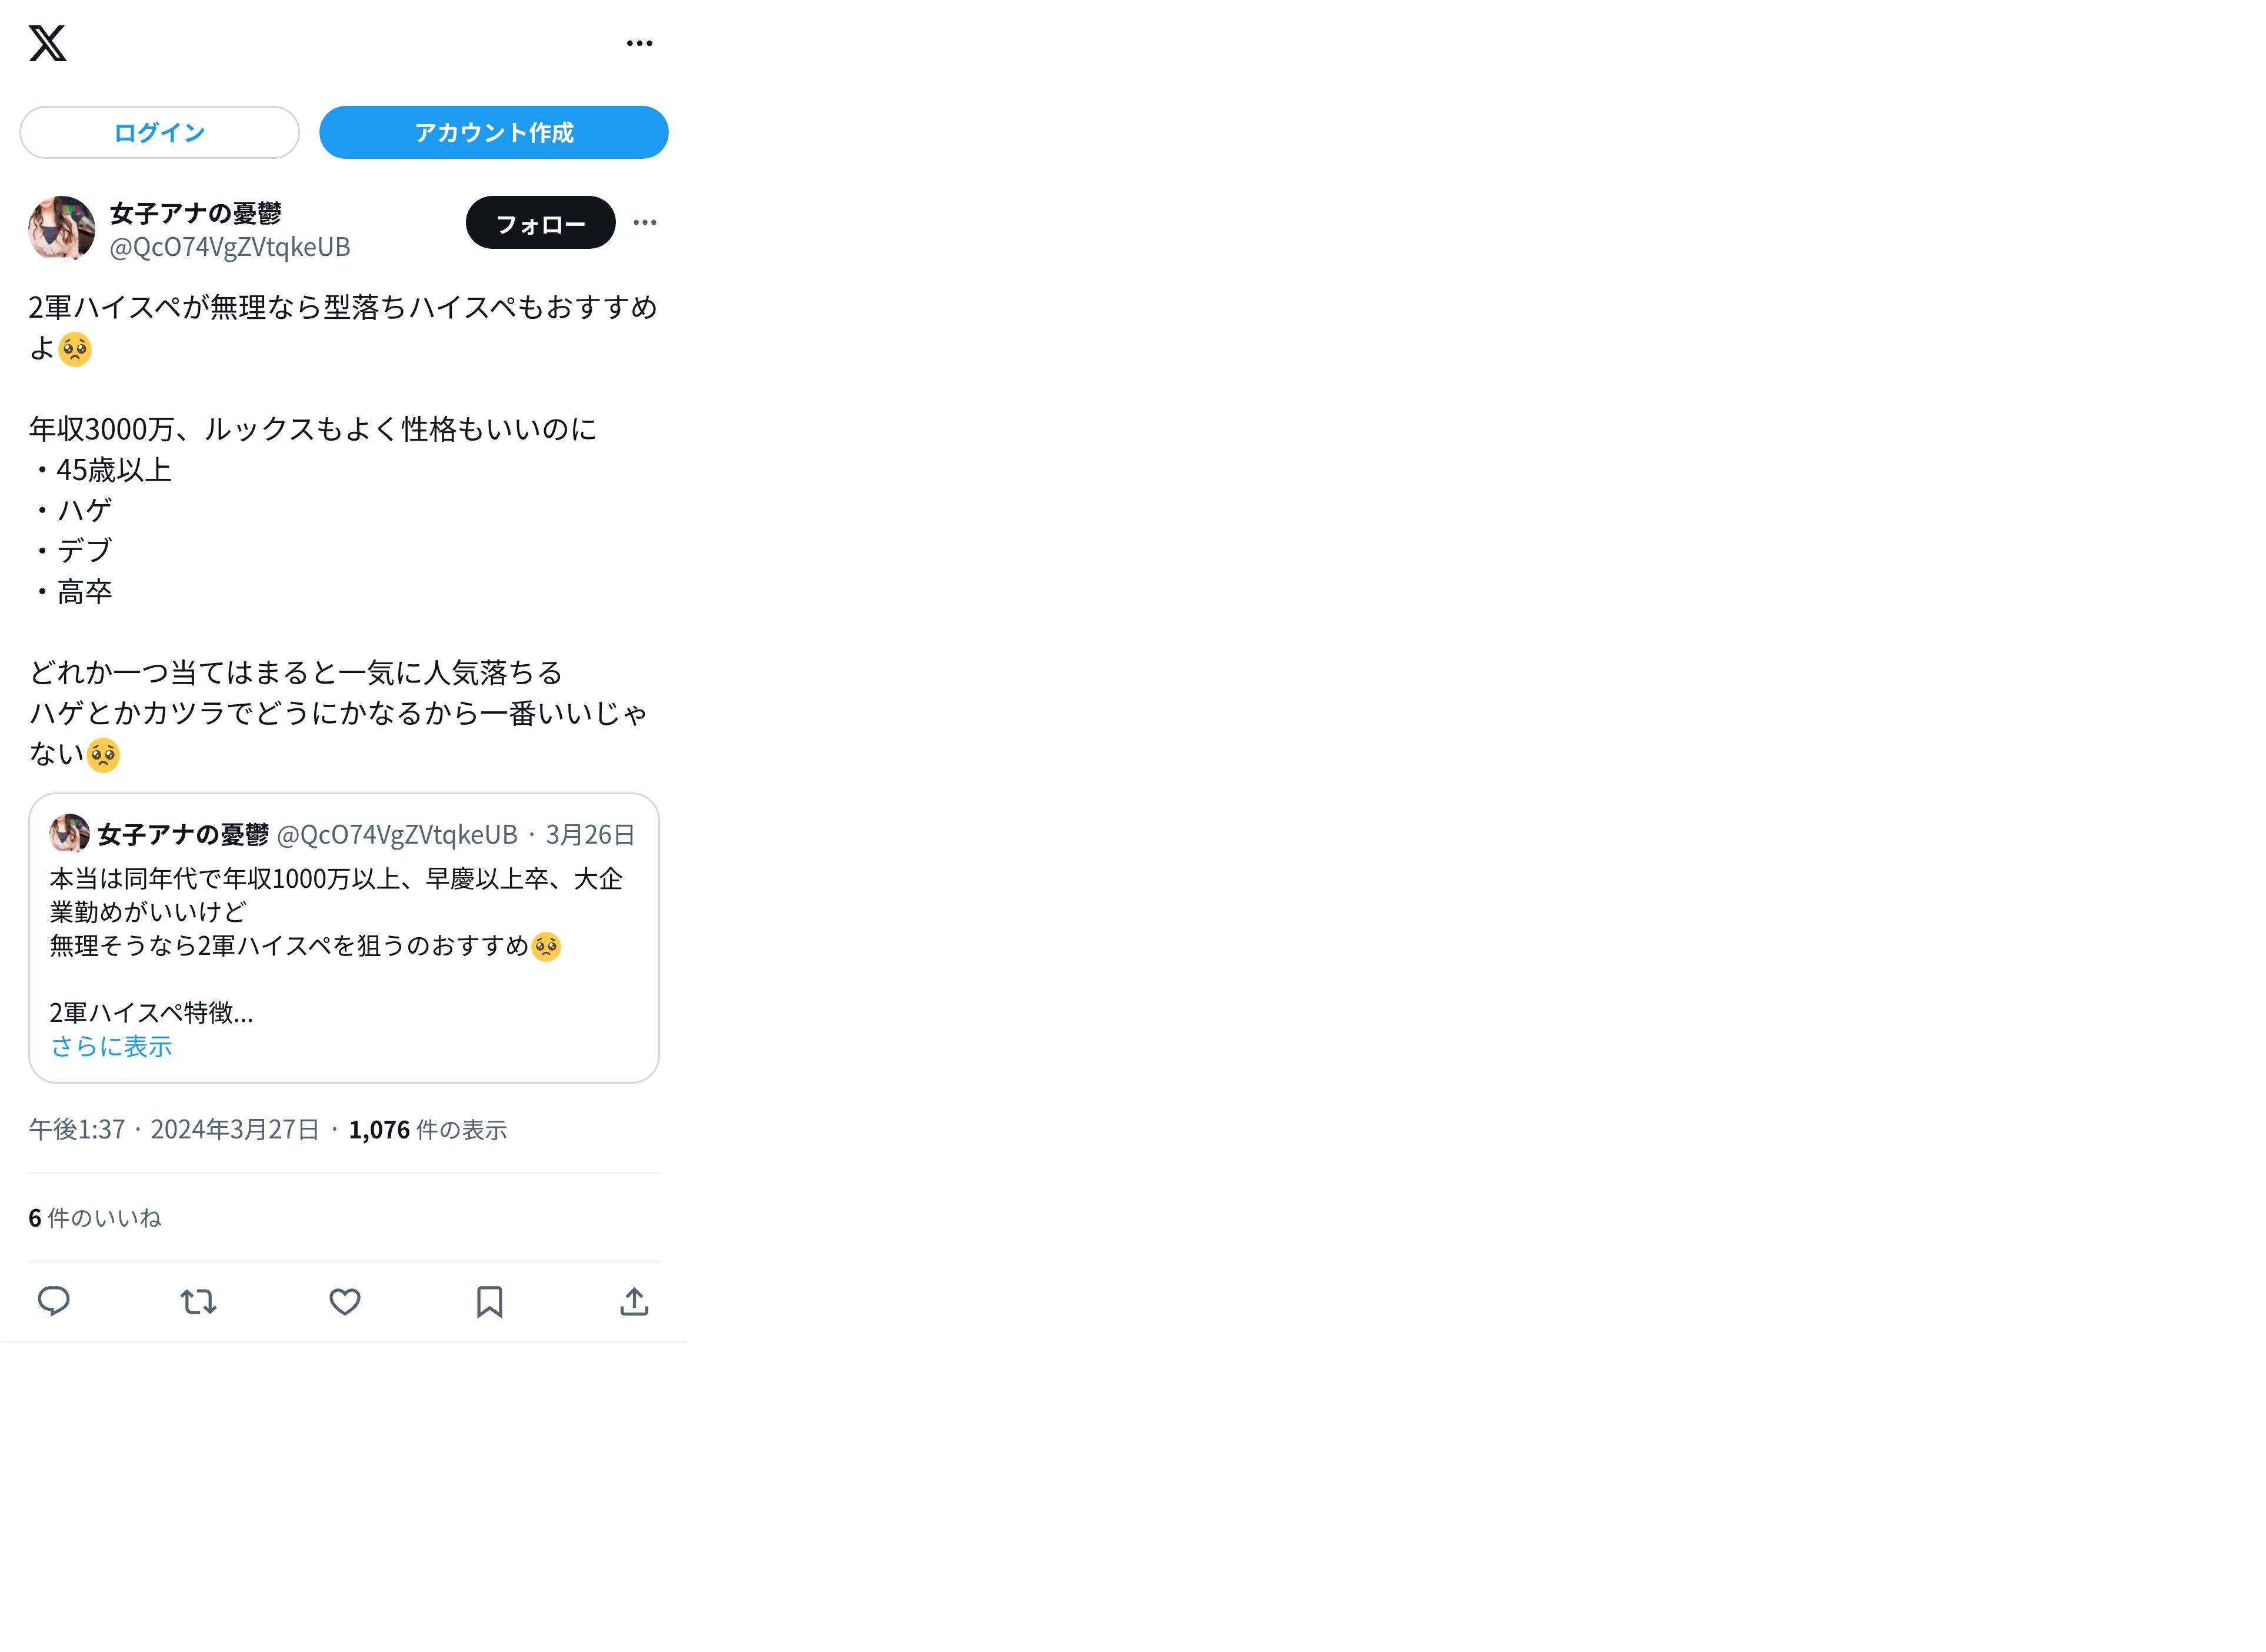Click the X logo icon
The width and height of the screenshot is (2266, 1652).
coord(47,43)
